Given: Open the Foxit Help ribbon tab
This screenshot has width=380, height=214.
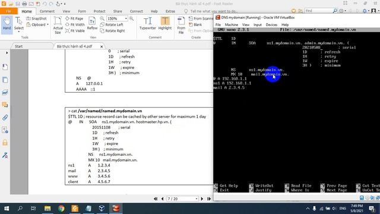Looking at the screenshot, I should coord(154,11).
